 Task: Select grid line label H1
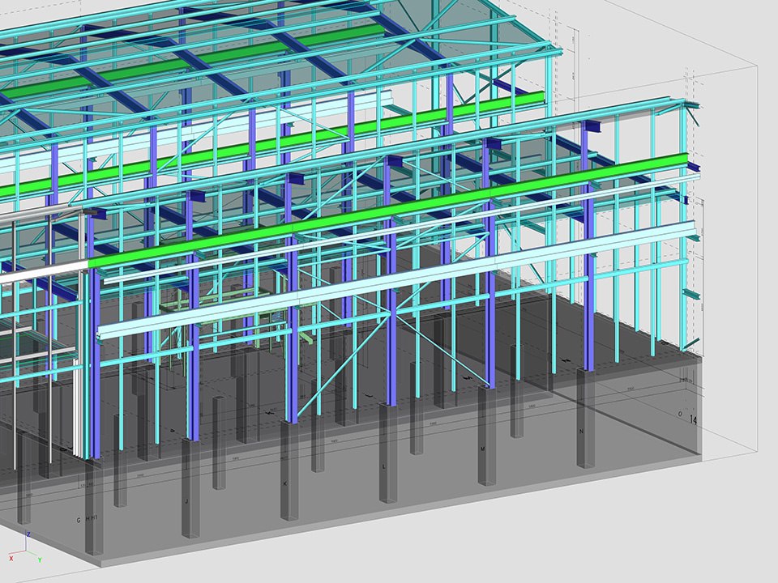click(94, 519)
